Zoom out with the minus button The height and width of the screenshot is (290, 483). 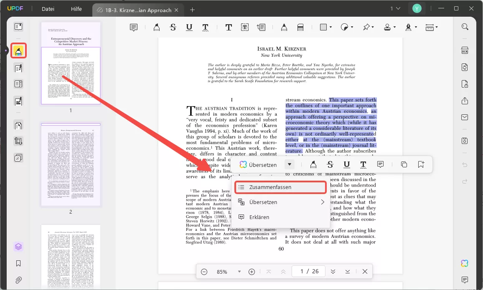tap(204, 272)
